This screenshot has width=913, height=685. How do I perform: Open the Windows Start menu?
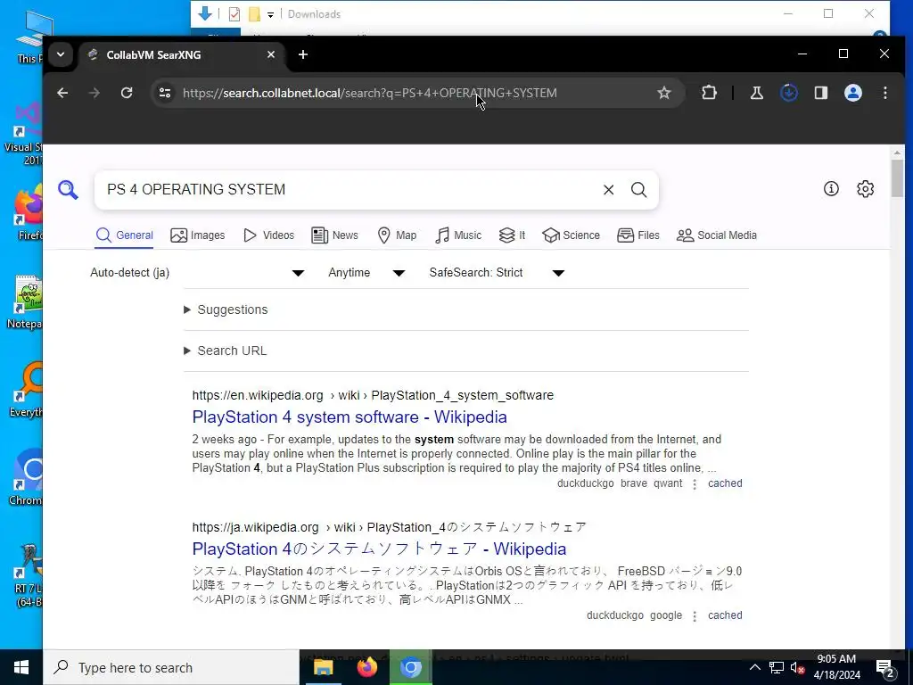click(21, 667)
